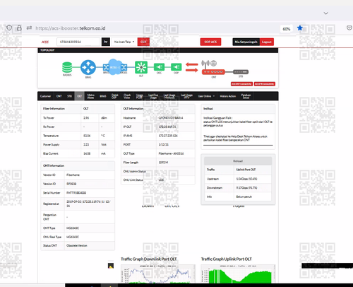This screenshot has height=287, width=353.
Task: Open the Metro Akses tab
Action: (91, 96)
